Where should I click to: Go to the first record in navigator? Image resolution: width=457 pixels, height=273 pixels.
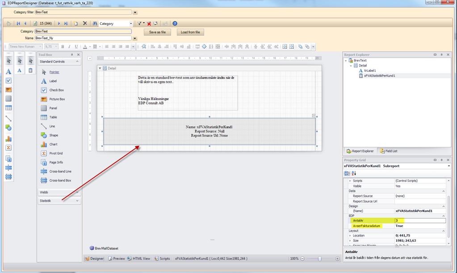pos(18,24)
